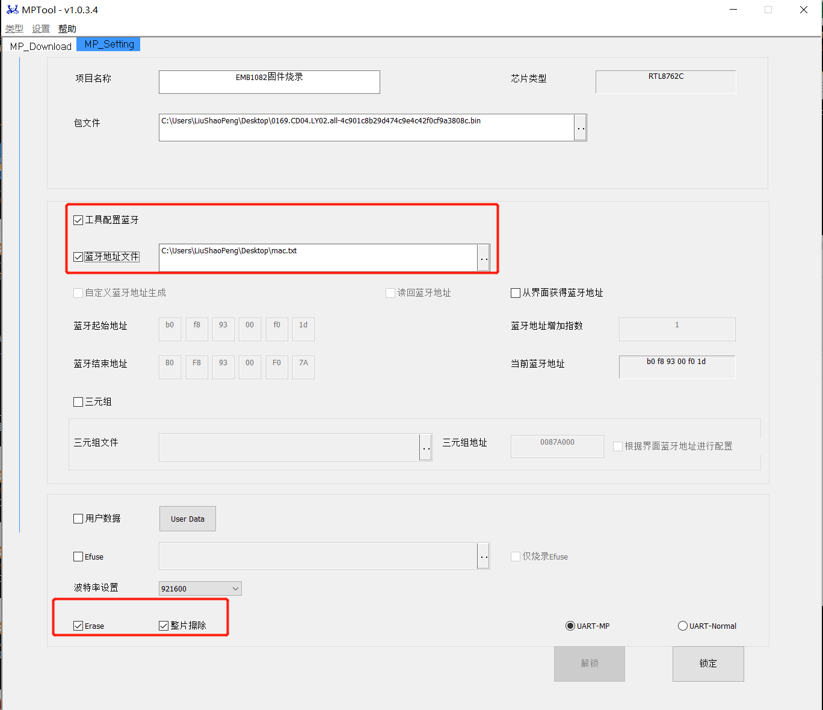The width and height of the screenshot is (823, 710).
Task: Browse for the 包文件 package file
Action: (x=581, y=128)
